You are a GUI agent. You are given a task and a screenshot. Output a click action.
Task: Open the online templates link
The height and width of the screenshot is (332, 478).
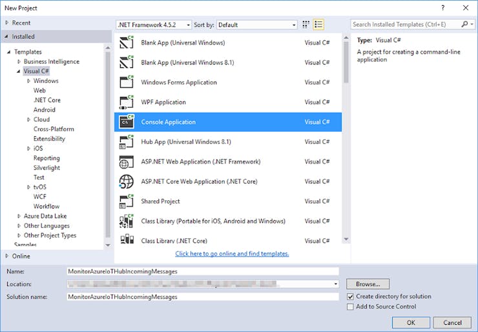pyautogui.click(x=232, y=254)
